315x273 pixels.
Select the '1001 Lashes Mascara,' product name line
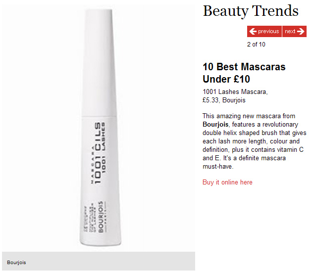(x=235, y=91)
